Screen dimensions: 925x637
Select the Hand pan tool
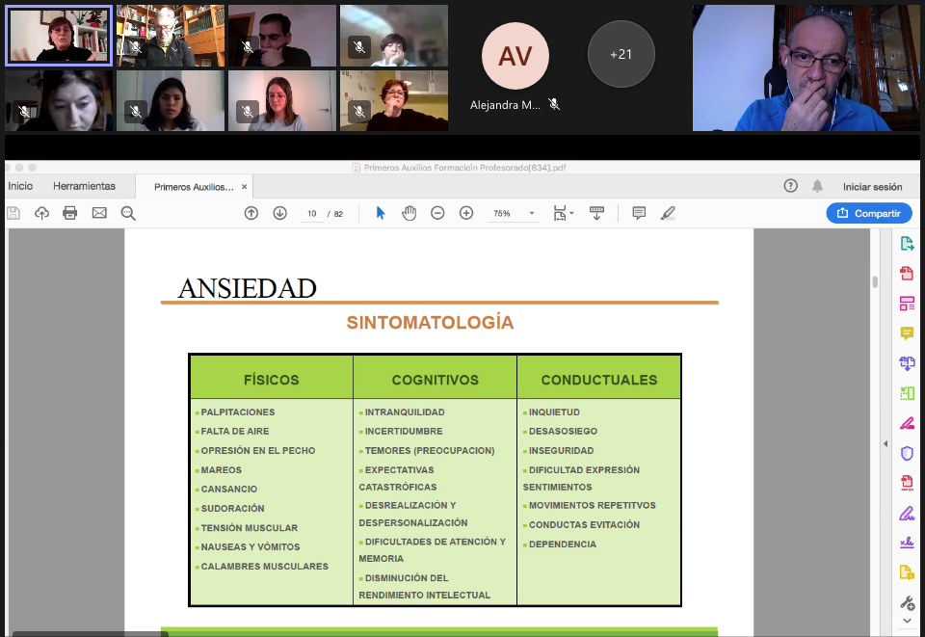(x=409, y=213)
